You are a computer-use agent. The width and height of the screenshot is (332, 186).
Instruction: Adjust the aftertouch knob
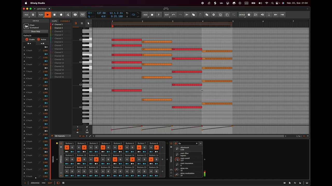coord(177,149)
